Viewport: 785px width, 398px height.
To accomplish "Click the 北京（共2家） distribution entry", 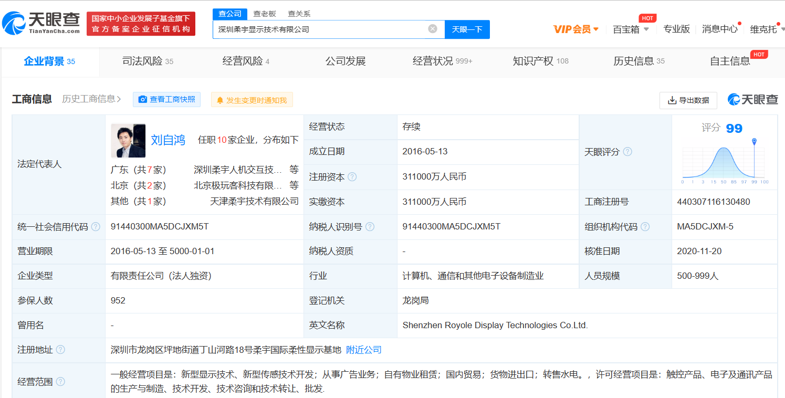I will 138,185.
